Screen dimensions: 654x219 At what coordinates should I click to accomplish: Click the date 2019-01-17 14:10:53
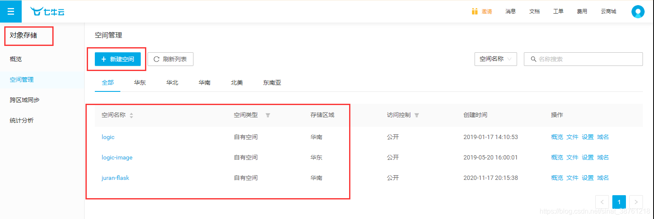(491, 137)
